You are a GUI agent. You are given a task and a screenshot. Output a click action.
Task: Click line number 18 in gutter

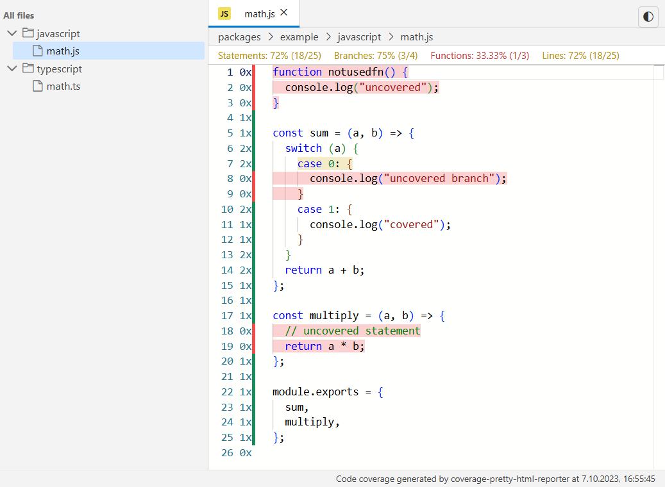tap(227, 331)
